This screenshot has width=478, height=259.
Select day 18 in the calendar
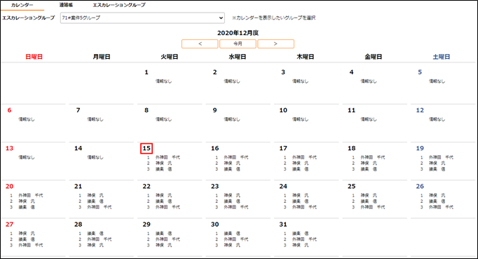(351, 148)
